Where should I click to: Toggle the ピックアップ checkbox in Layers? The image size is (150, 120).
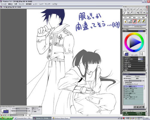tap(124, 84)
